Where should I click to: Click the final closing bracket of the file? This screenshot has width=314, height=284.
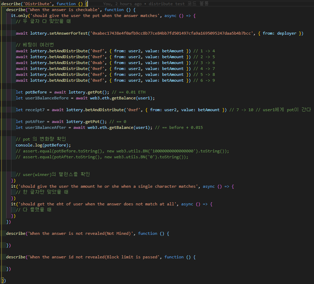[x=3, y=281]
